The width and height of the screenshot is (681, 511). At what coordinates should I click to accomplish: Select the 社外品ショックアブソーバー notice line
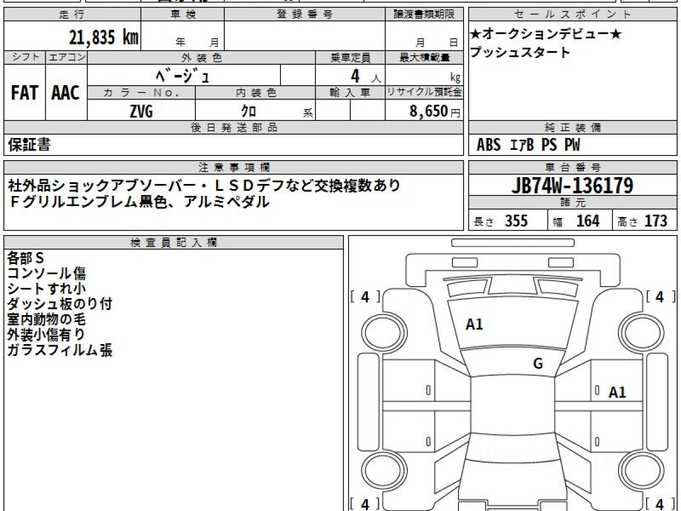click(204, 185)
